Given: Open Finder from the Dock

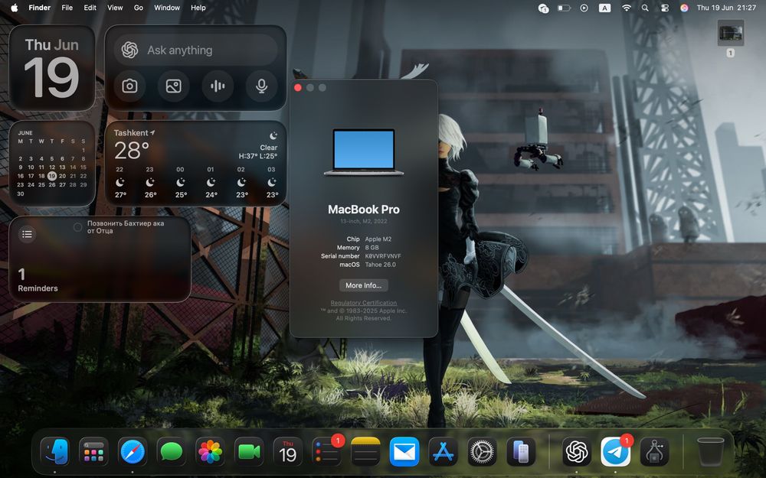Looking at the screenshot, I should click(54, 452).
